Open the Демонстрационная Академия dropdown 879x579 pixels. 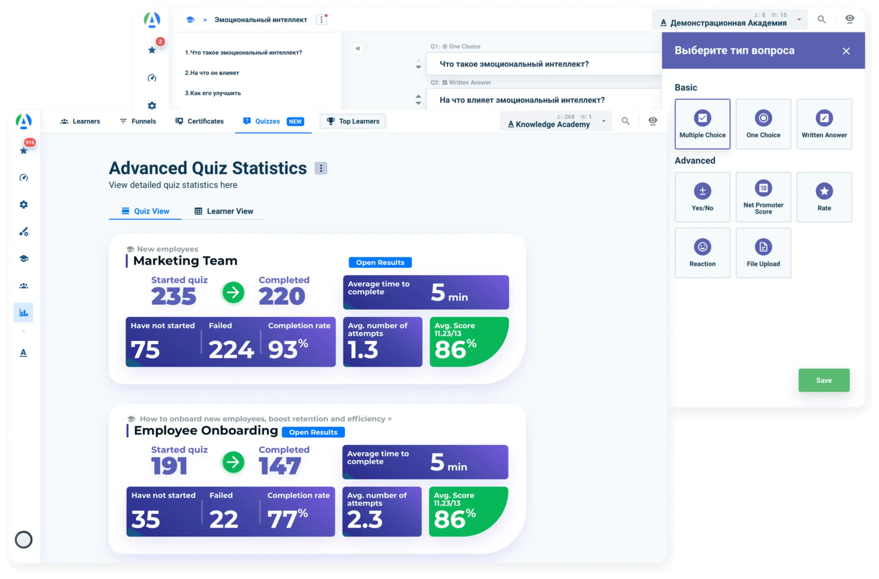(799, 20)
